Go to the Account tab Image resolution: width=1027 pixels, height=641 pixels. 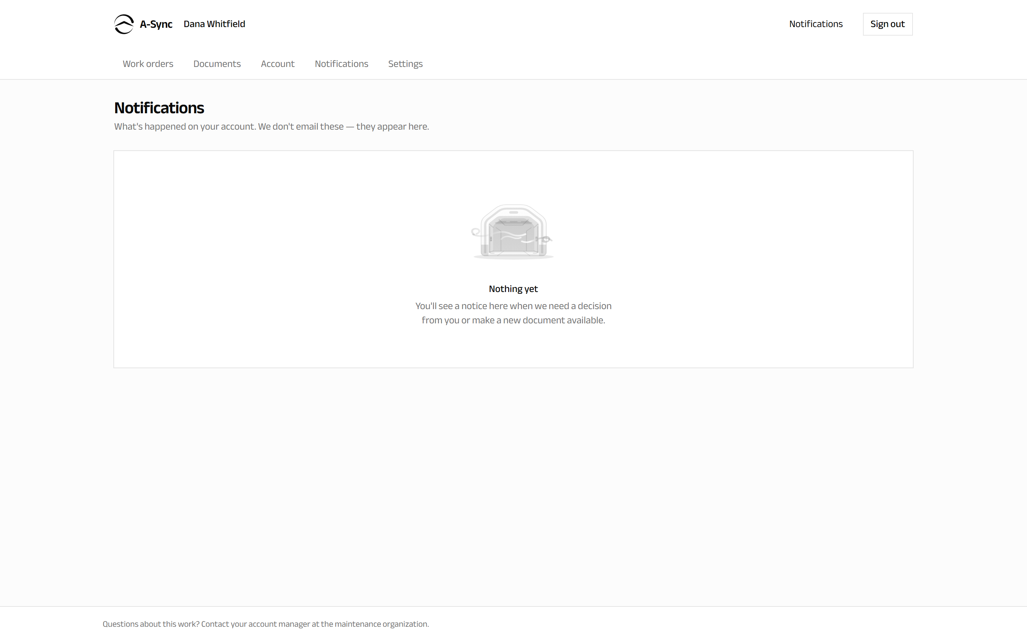277,64
